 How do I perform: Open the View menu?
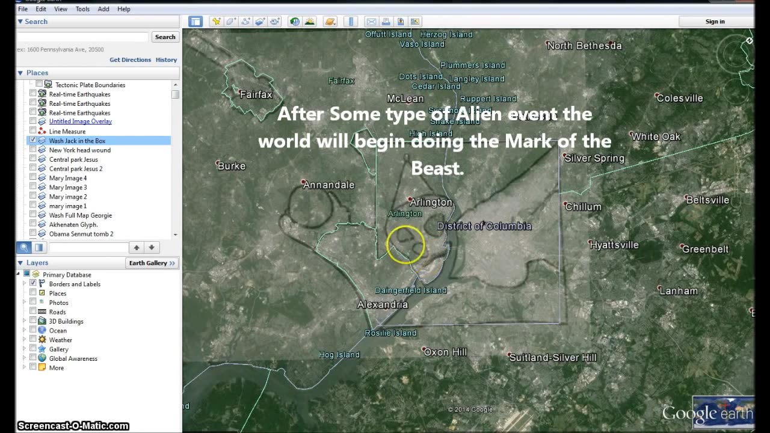click(61, 9)
